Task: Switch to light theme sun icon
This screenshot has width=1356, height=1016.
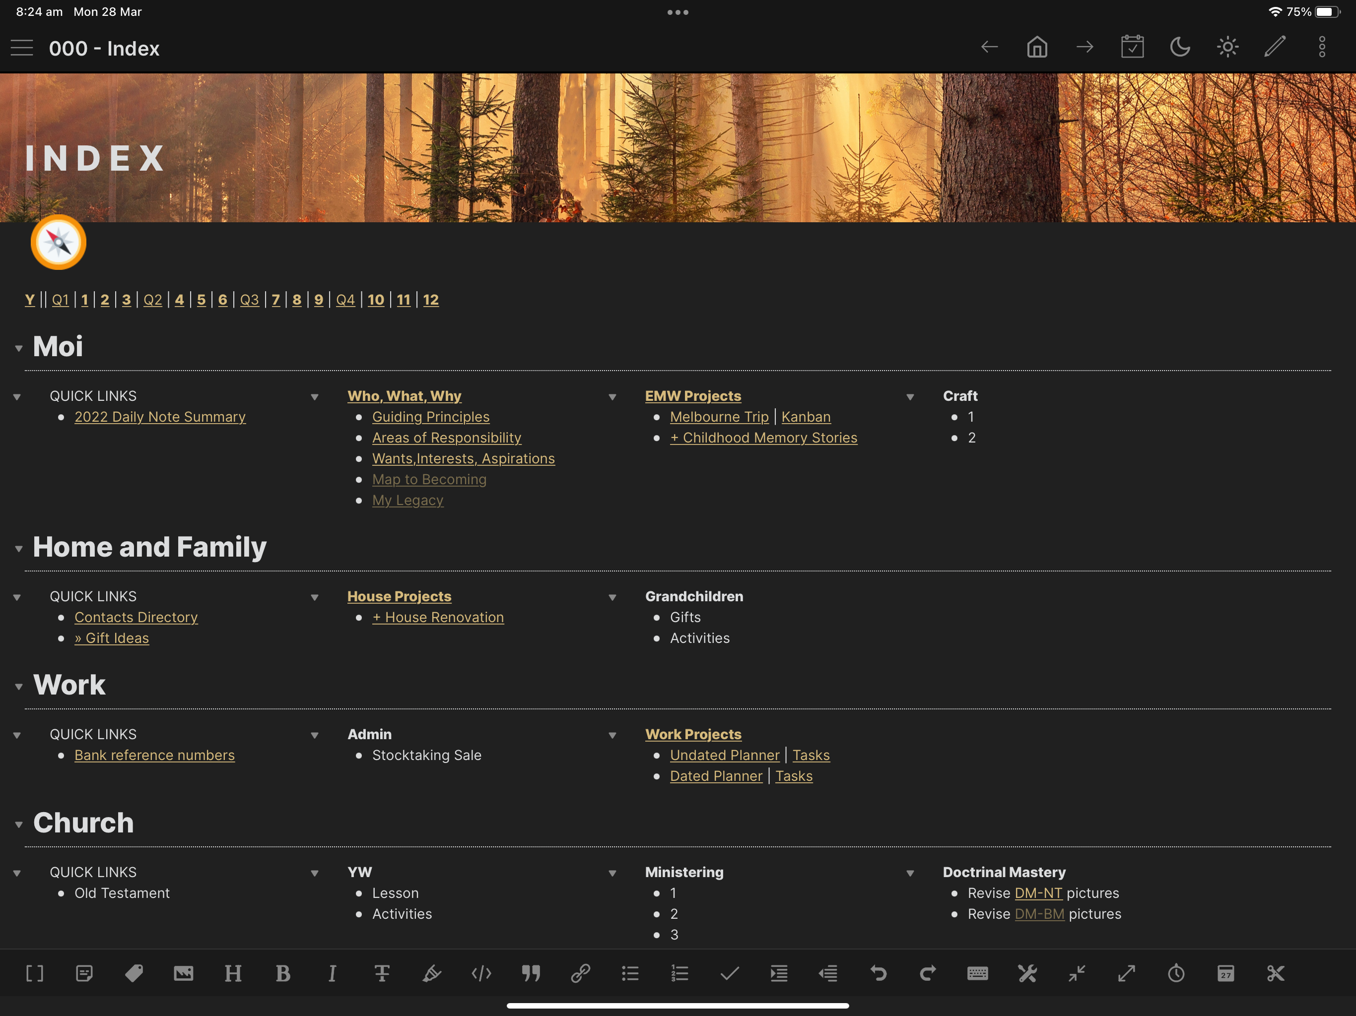Action: (x=1227, y=47)
